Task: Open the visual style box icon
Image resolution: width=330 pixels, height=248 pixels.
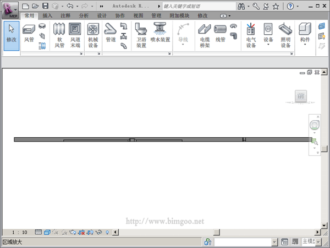Action: click(x=47, y=232)
